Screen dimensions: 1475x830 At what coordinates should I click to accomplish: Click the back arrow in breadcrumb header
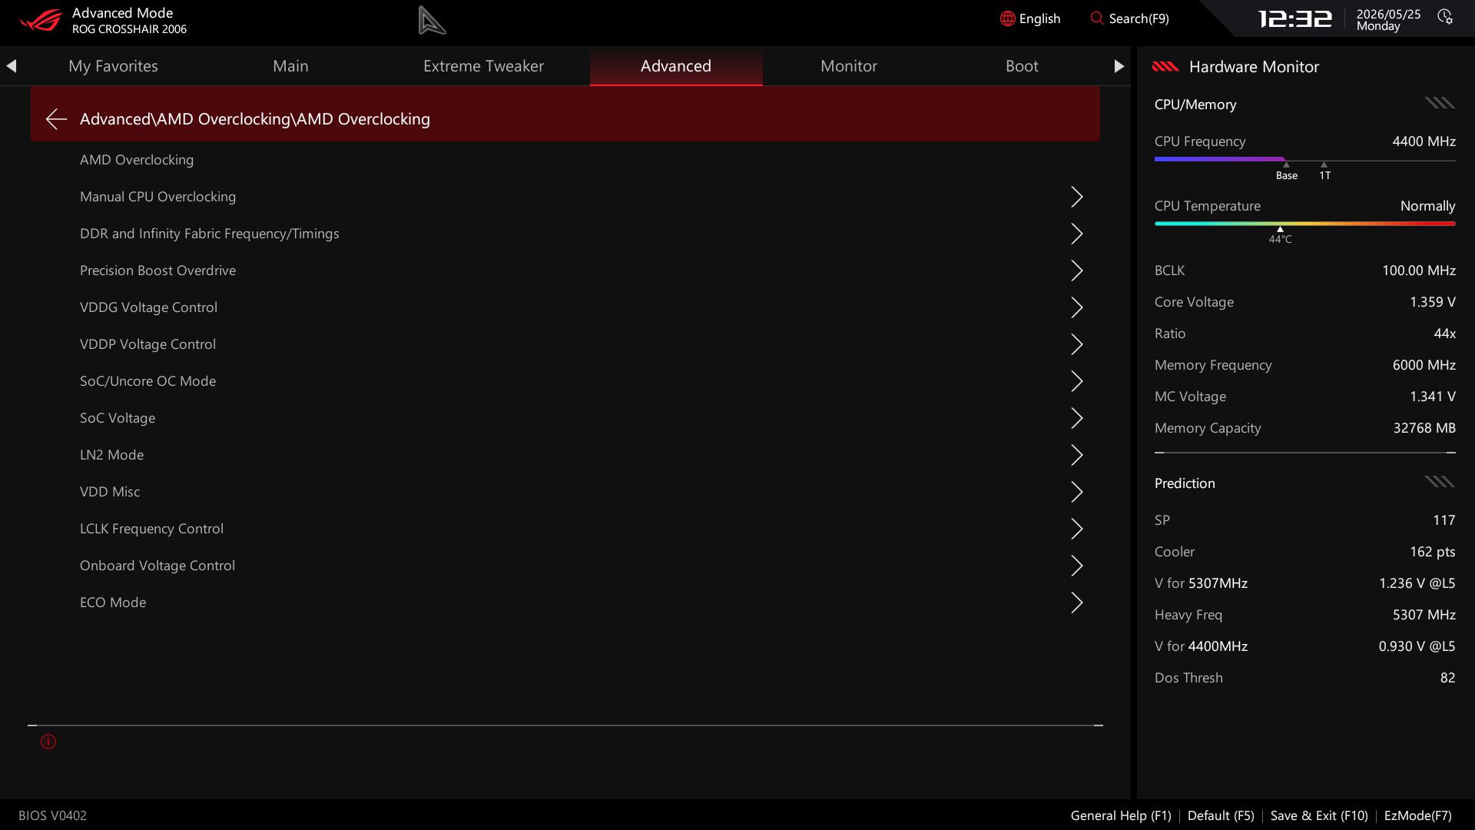(x=56, y=119)
